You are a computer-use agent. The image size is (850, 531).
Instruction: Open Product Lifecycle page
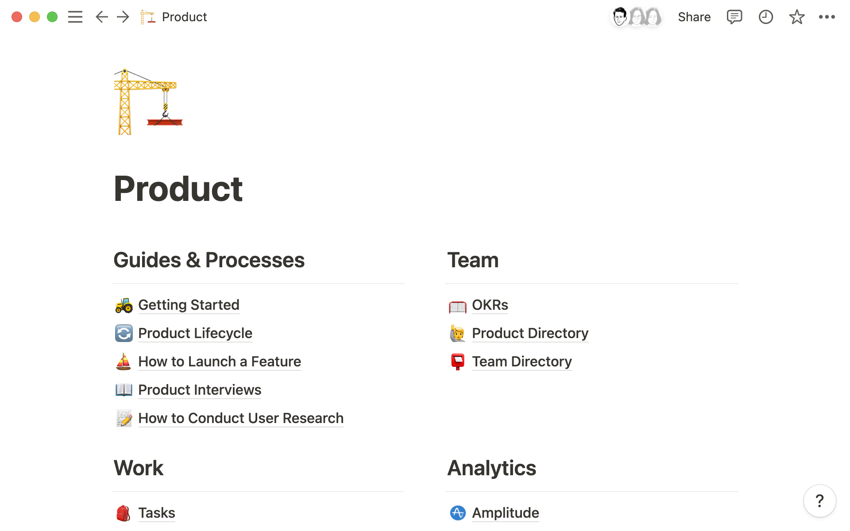click(x=195, y=333)
